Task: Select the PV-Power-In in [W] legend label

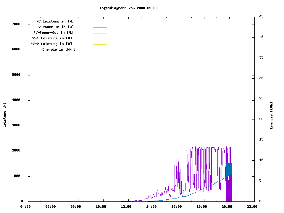Action: [x=57, y=27]
